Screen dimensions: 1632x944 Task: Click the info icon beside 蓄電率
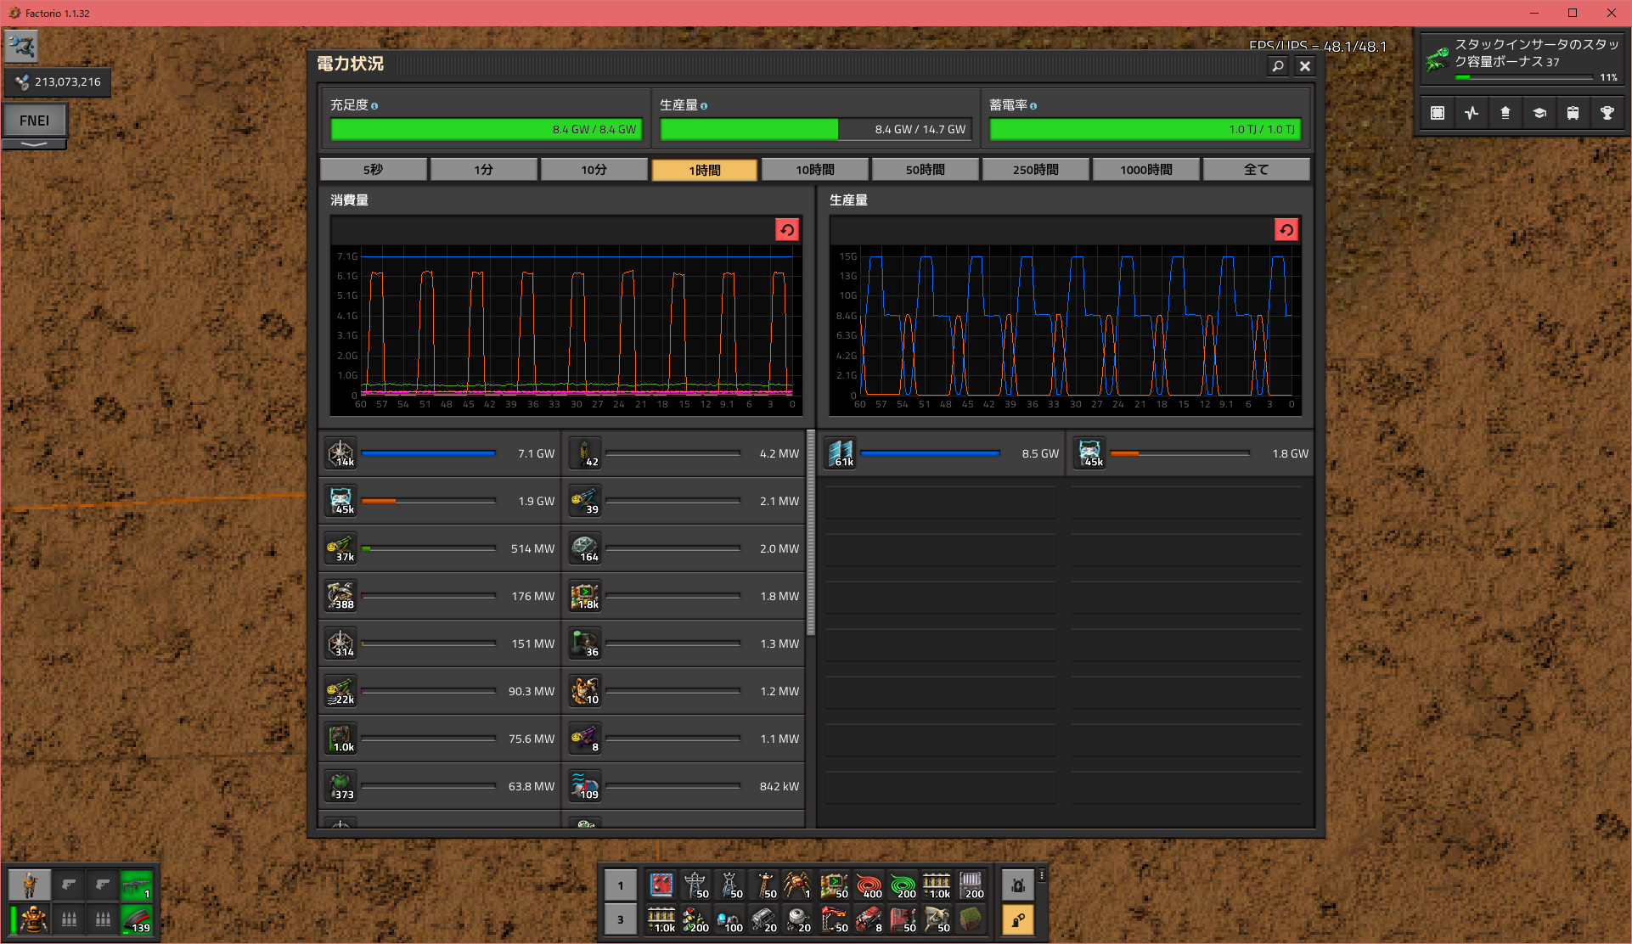(1033, 106)
